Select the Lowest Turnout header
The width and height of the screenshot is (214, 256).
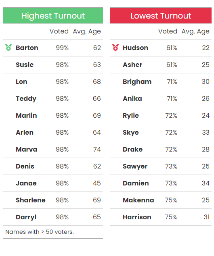161,16
